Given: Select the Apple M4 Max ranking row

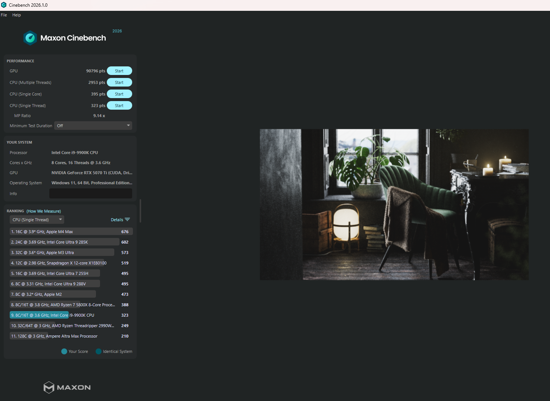Looking at the screenshot, I should 71,232.
